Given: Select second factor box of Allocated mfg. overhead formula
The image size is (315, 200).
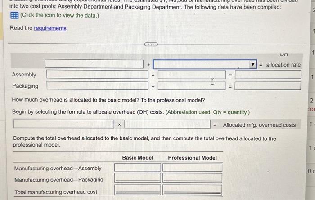Looking at the screenshot, I should [167, 124].
